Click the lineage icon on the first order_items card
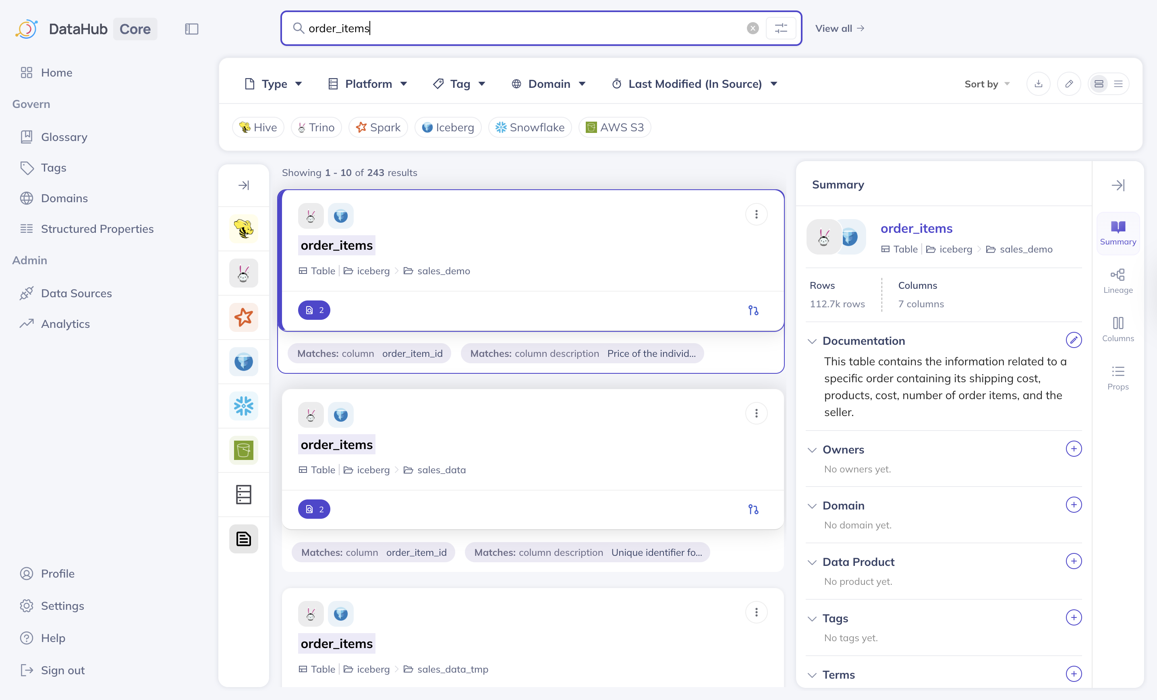The height and width of the screenshot is (700, 1157). [x=753, y=311]
